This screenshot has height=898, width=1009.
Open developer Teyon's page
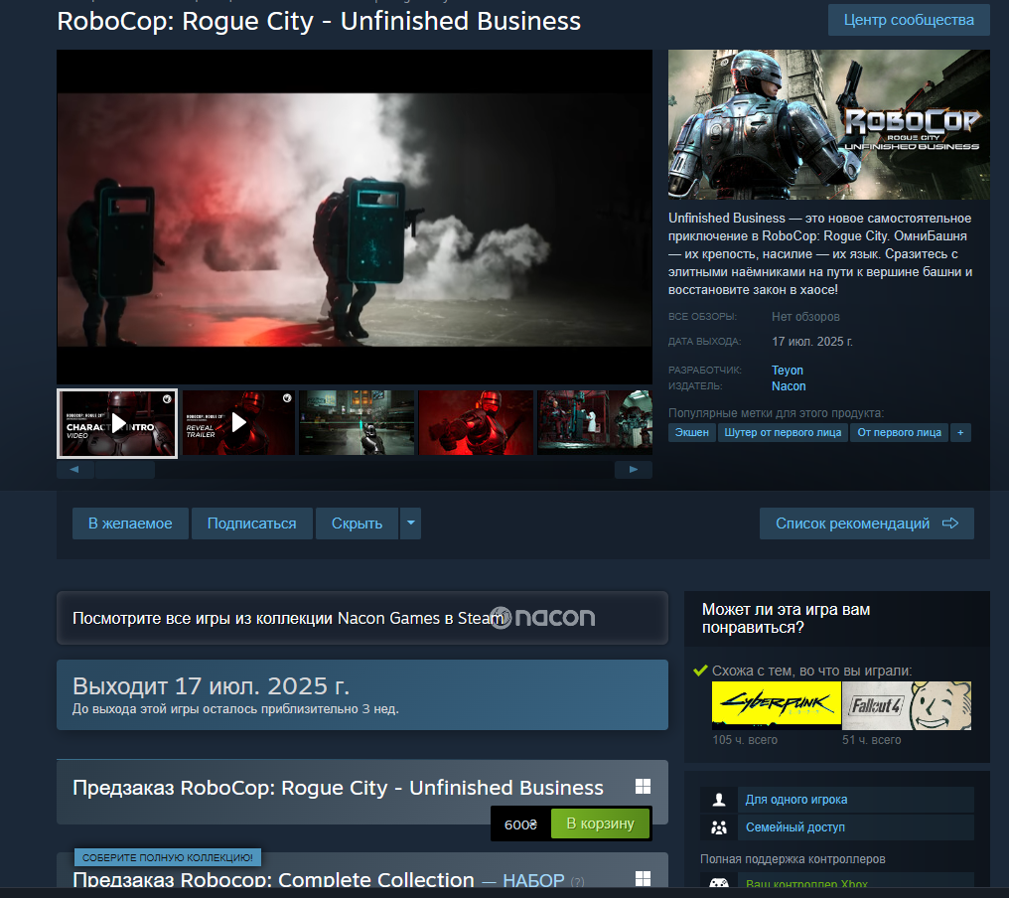787,371
